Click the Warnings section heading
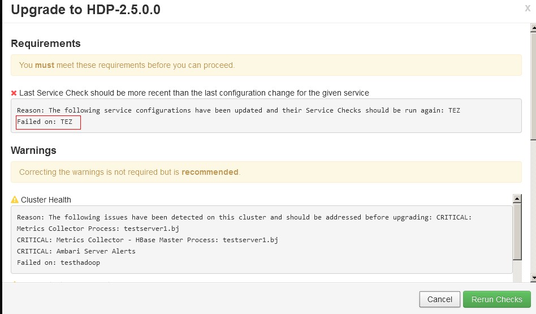Image resolution: width=536 pixels, height=314 pixels. pyautogui.click(x=33, y=150)
